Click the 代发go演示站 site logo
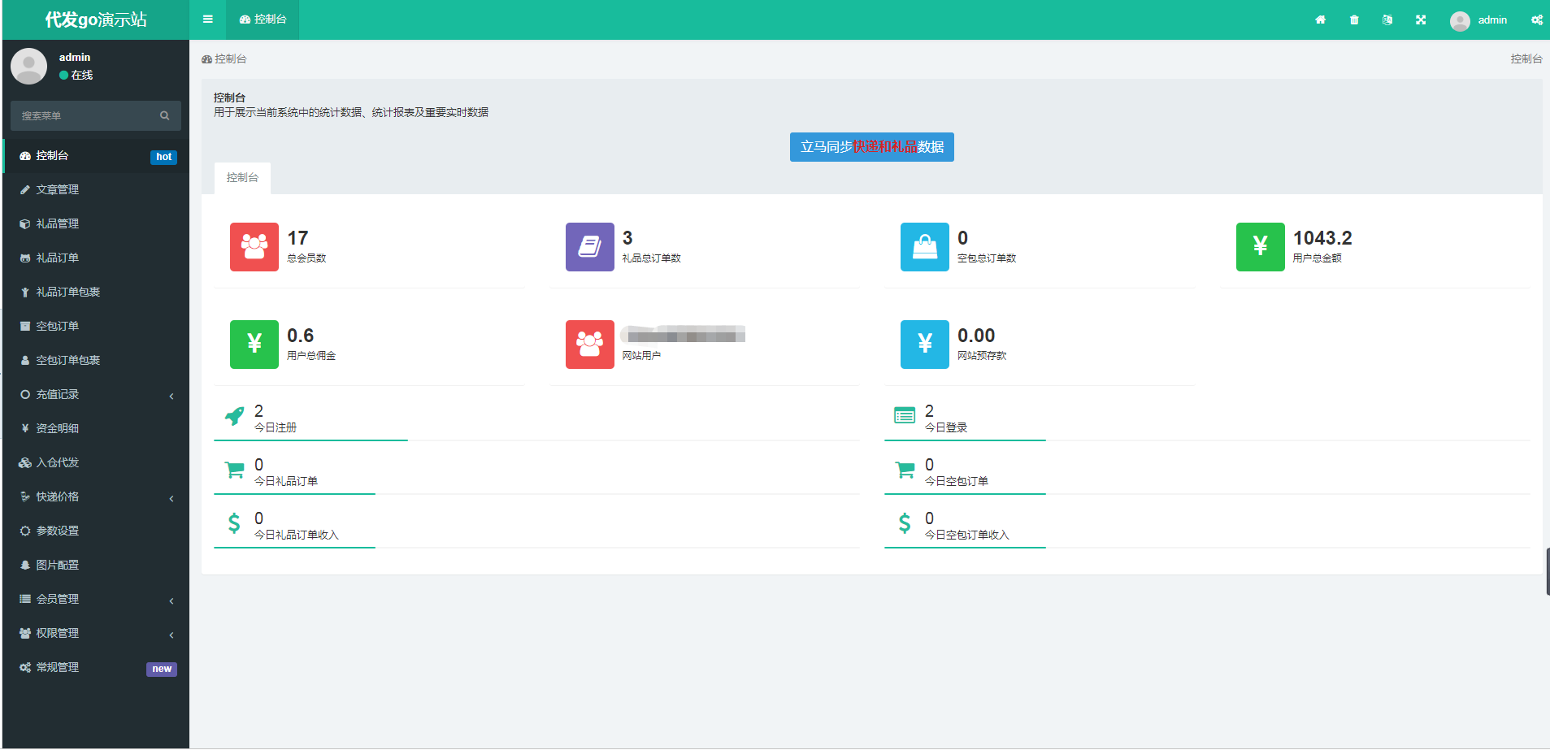Screen dimensions: 1550x750 (x=96, y=20)
